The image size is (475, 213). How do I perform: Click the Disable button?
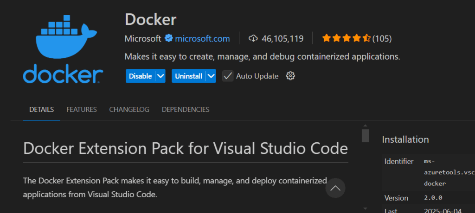click(141, 76)
